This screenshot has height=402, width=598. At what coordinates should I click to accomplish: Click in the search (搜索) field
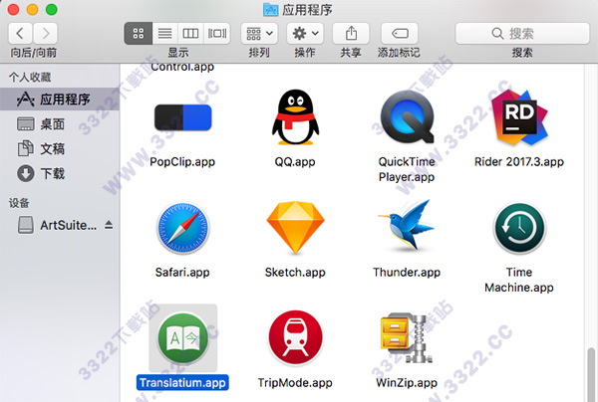[522, 34]
